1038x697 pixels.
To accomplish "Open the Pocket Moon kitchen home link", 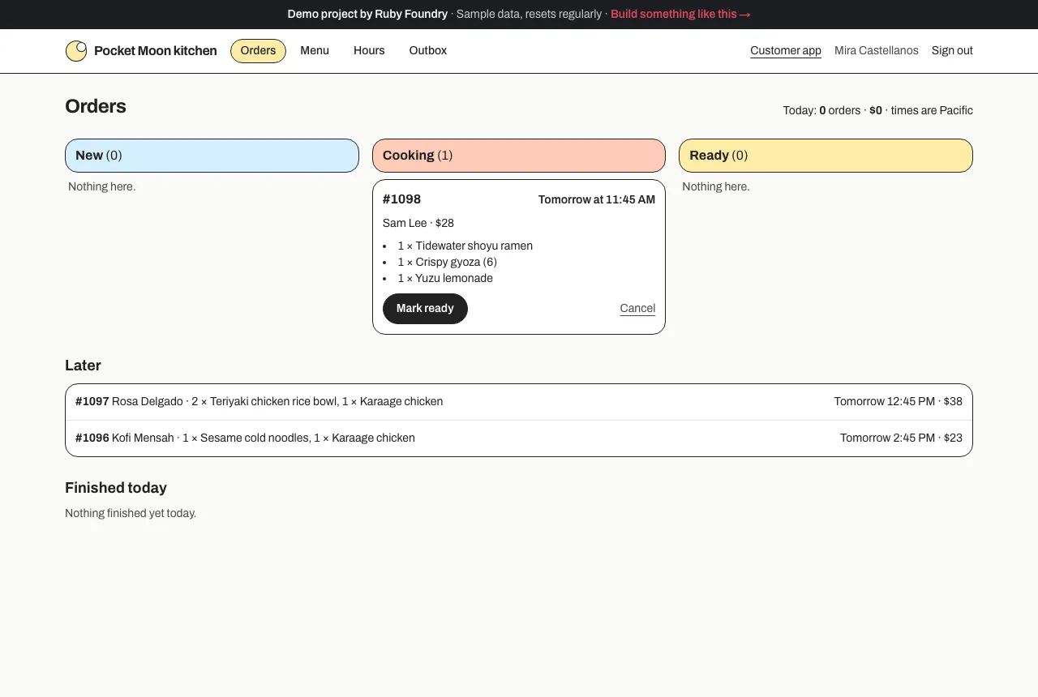I will coord(141,51).
